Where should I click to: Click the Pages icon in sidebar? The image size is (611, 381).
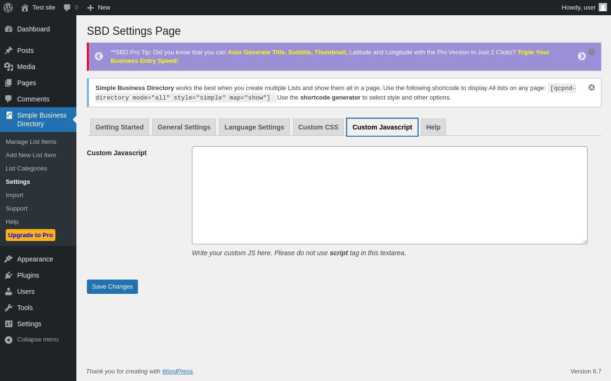click(x=9, y=83)
